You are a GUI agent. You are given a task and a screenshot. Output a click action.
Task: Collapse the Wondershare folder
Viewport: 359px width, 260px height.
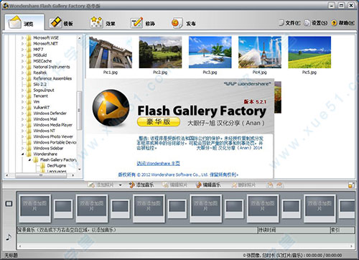click(22, 154)
